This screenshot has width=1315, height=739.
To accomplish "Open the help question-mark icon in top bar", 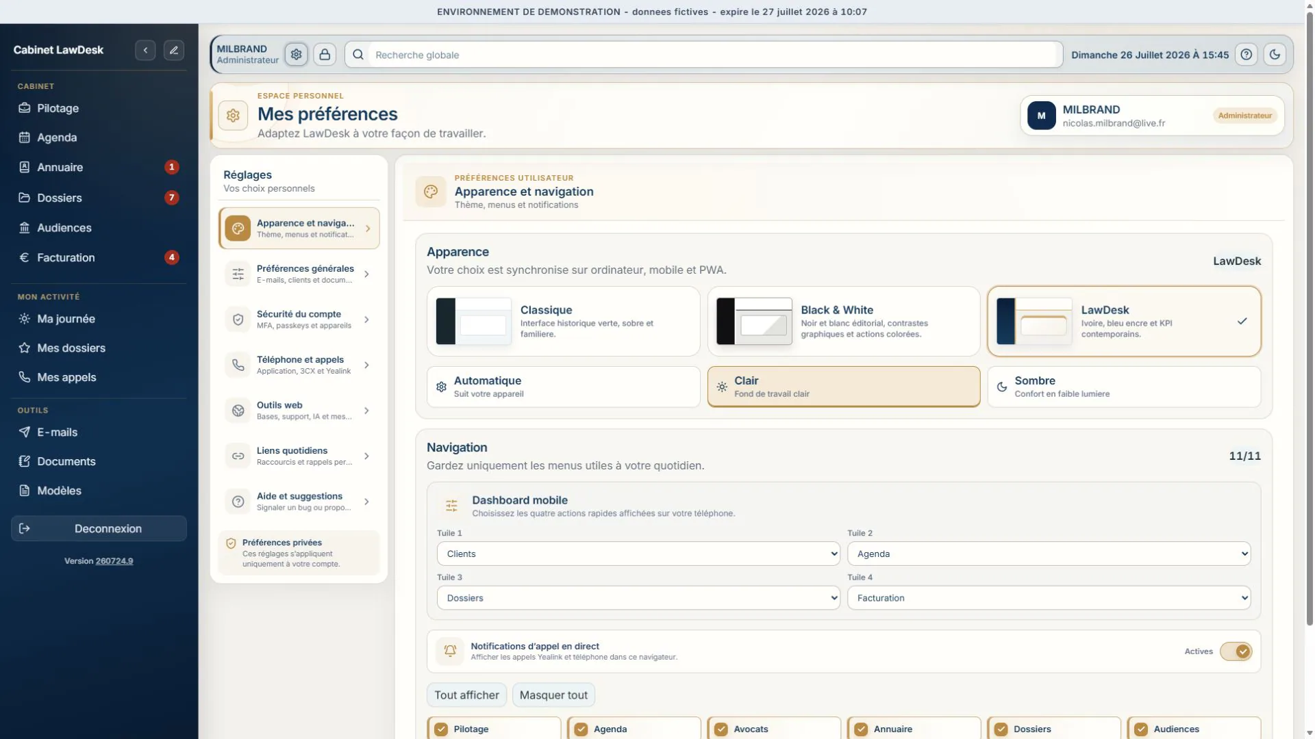I will click(x=1247, y=55).
